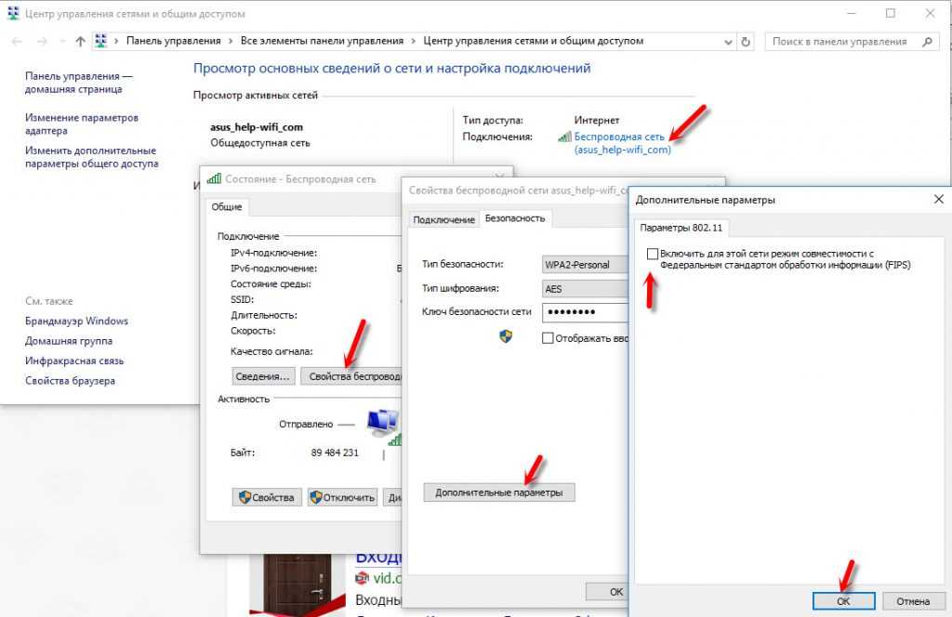
Task: Click the Up folder arrow
Action: pyautogui.click(x=80, y=42)
